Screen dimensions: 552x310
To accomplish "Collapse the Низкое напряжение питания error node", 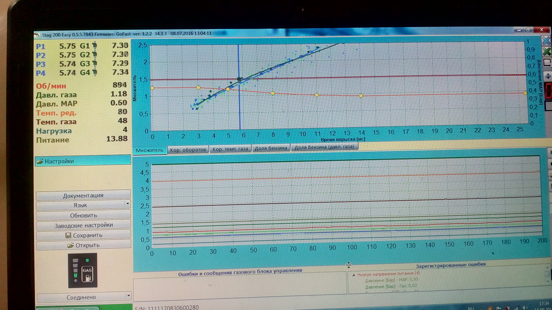I will (x=353, y=275).
